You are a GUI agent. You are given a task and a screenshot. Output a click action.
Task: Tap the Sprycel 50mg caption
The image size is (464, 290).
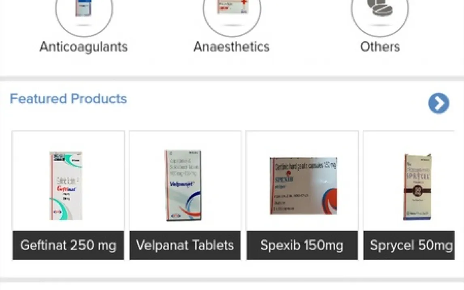click(411, 245)
